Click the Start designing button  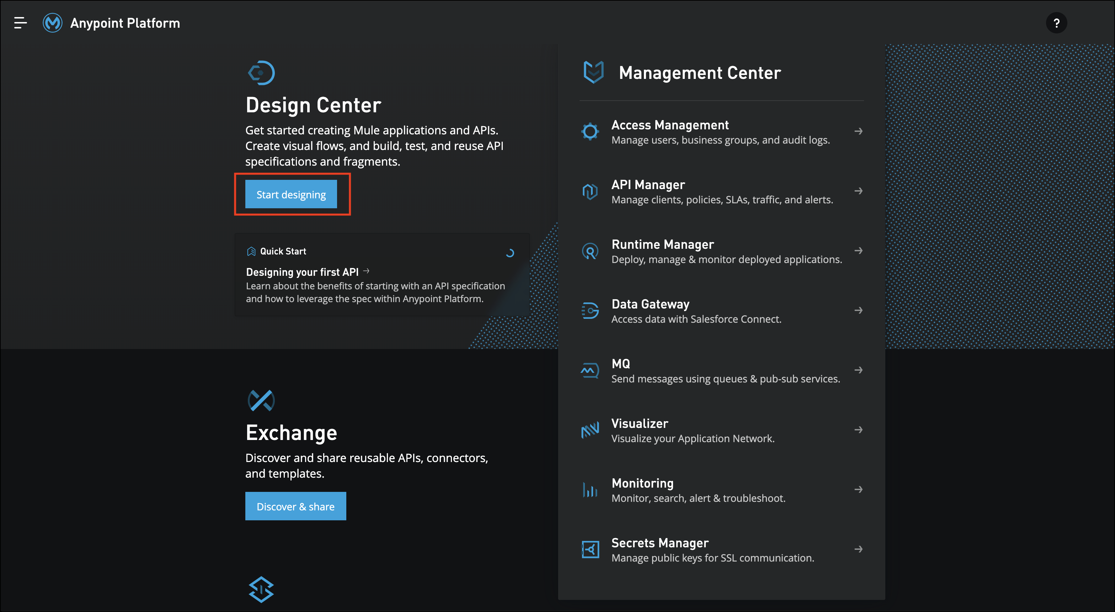(x=291, y=194)
